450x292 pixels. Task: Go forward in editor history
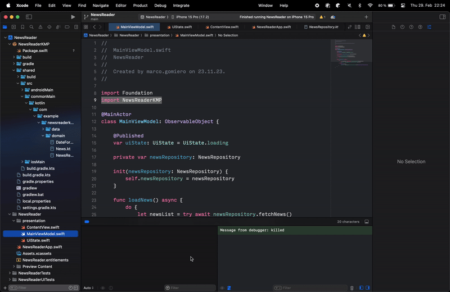(x=100, y=27)
